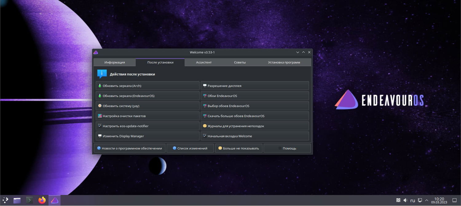
Task: Open Новости о программном обеспечении
Action: (129, 148)
